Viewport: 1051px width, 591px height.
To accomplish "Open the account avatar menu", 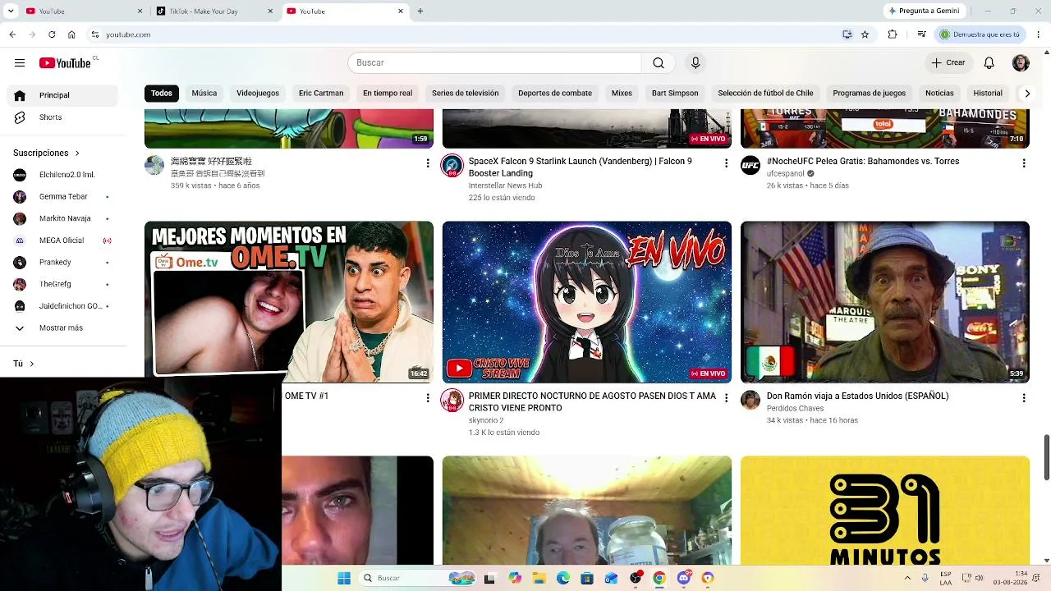I will click(1021, 63).
